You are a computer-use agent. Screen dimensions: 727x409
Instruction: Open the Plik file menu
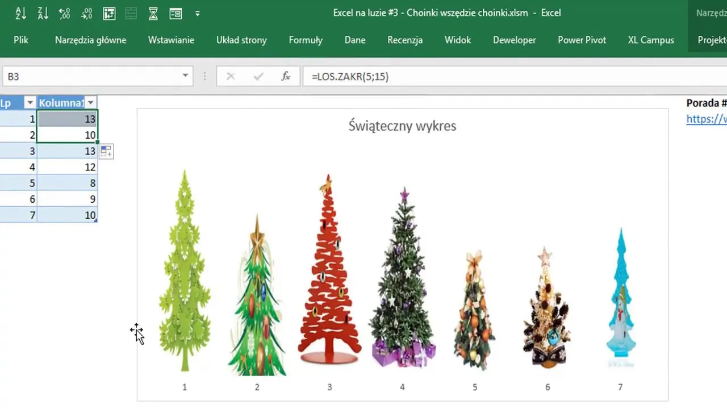(21, 40)
